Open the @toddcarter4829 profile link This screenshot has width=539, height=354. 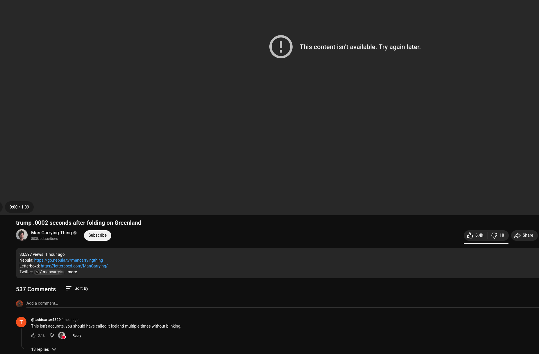click(x=46, y=320)
